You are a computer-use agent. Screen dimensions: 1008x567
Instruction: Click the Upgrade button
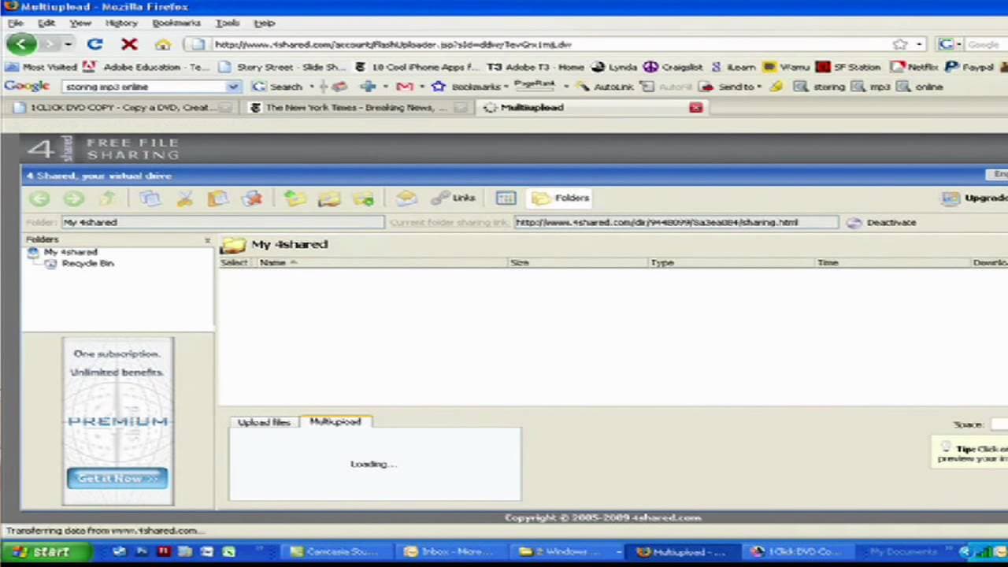coord(975,198)
